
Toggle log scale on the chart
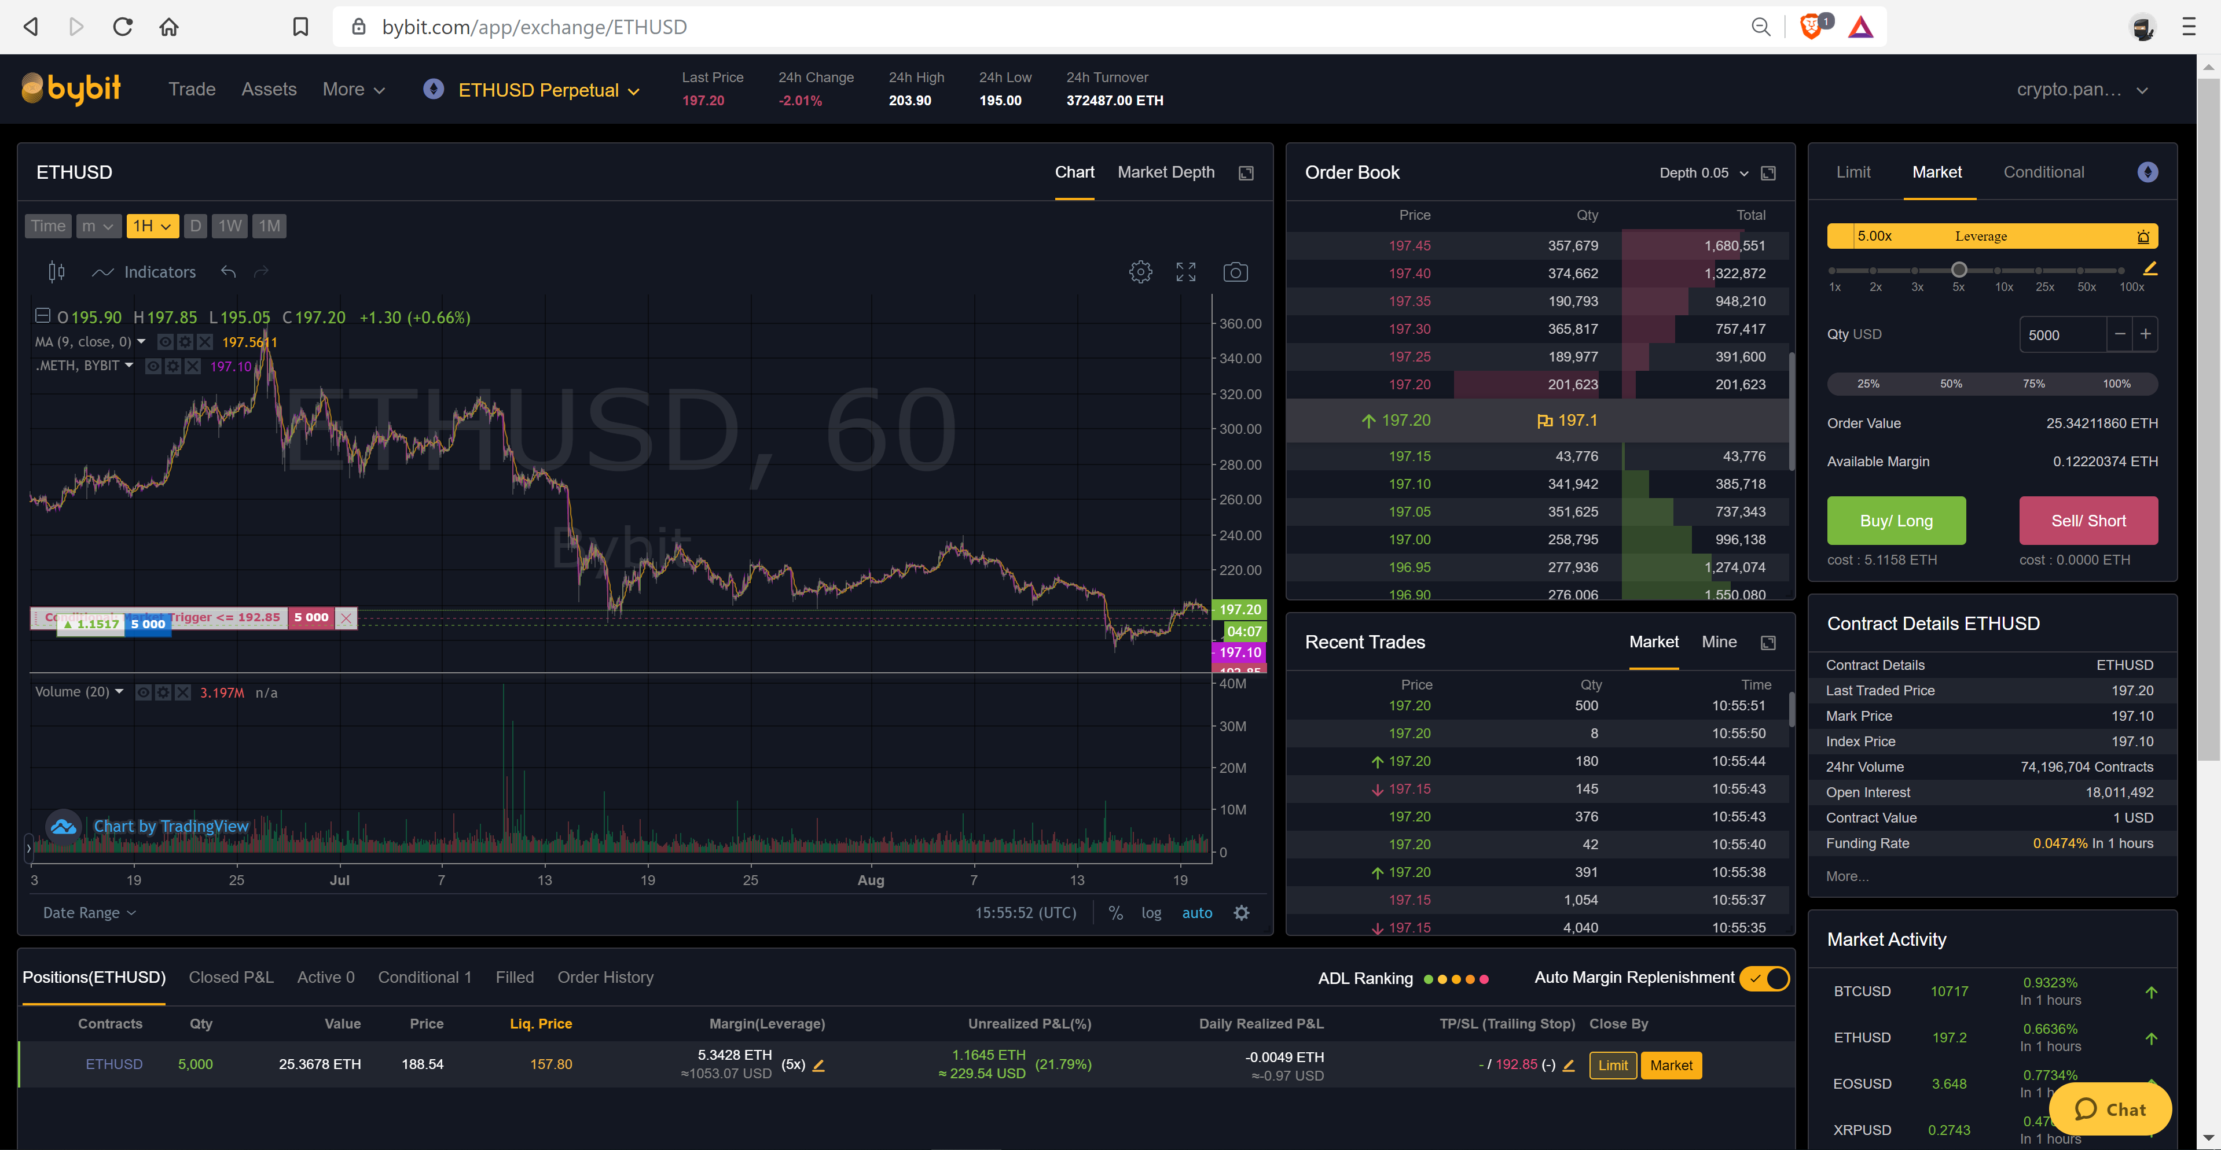[x=1151, y=912]
